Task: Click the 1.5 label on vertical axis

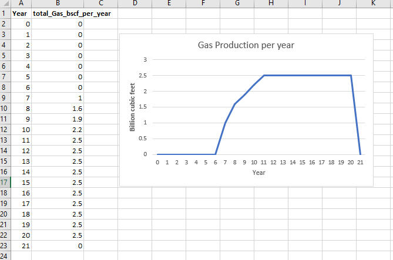Action: pyautogui.click(x=143, y=107)
